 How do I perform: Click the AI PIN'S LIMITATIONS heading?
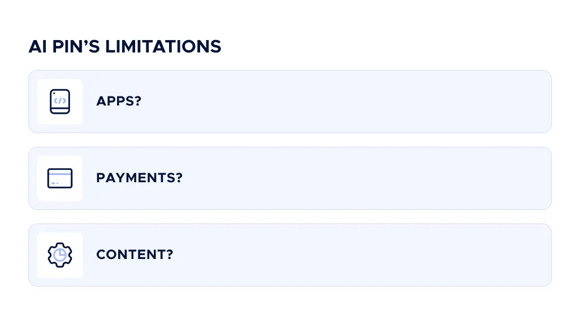coord(124,46)
